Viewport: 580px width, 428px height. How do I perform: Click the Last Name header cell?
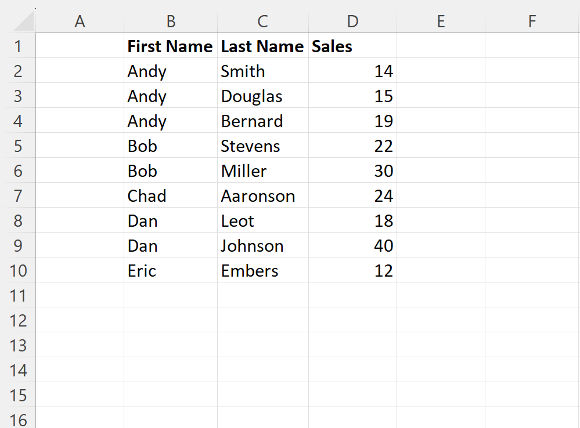[262, 46]
